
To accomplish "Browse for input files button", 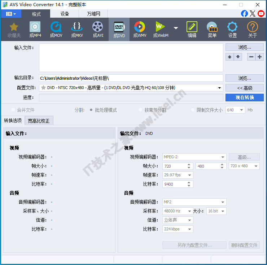I will point(245,47).
